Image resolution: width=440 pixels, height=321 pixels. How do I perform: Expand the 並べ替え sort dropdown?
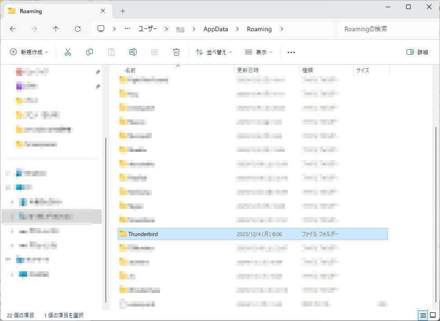214,52
